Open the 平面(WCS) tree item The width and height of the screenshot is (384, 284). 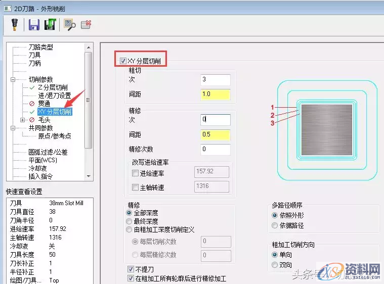(x=43, y=160)
